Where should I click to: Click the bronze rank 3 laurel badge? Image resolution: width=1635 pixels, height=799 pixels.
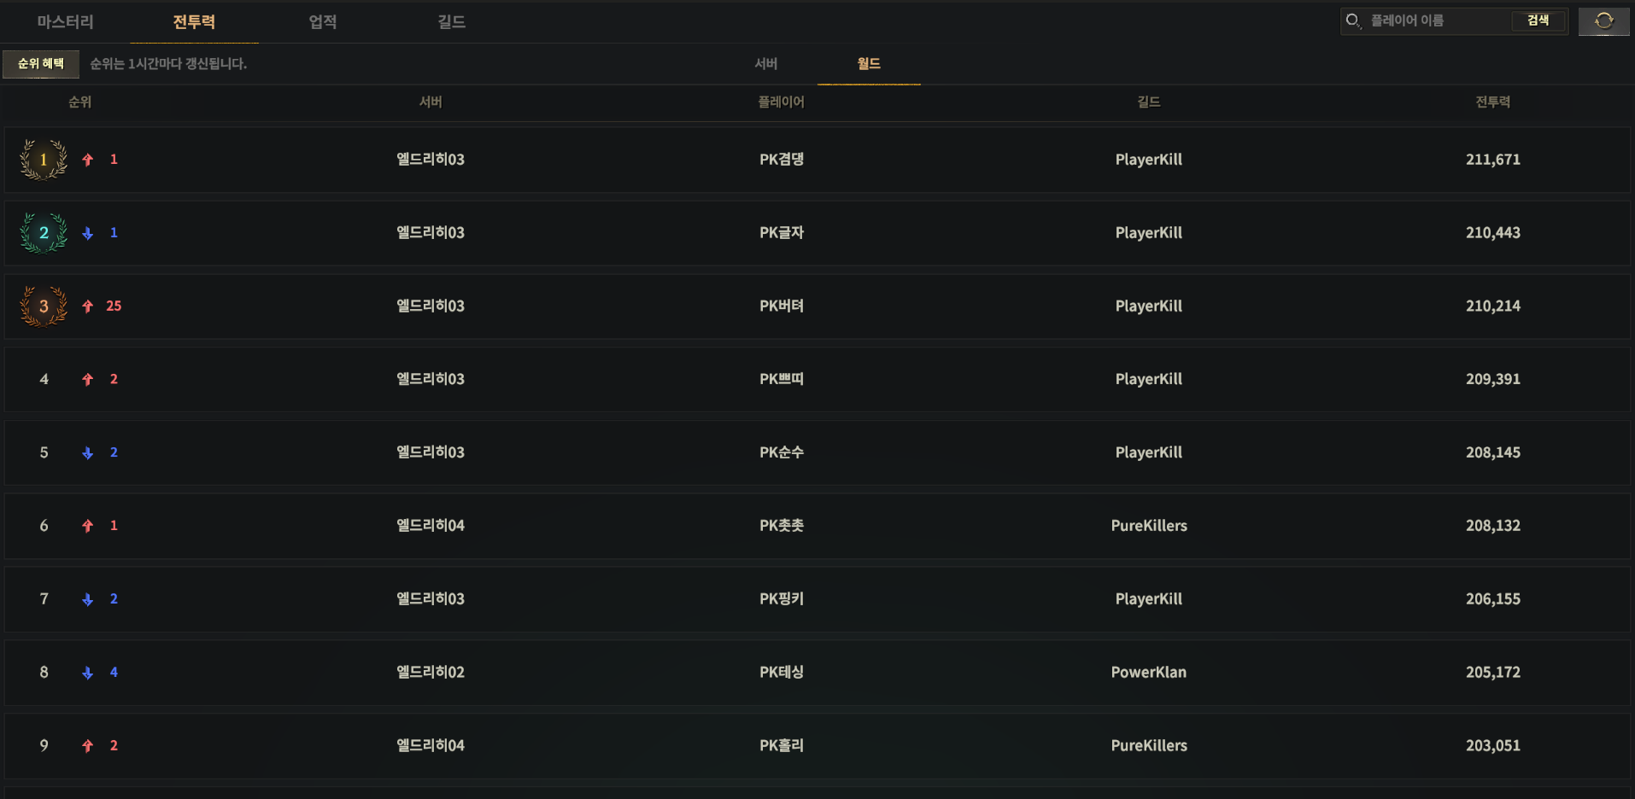[x=44, y=306]
